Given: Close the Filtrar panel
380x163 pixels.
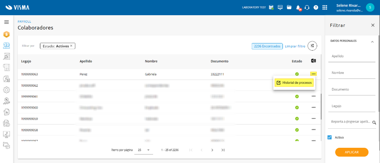Looking at the screenshot, I should 373,25.
